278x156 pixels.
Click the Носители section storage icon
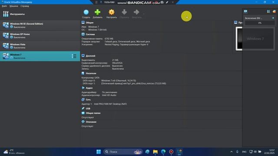(83, 73)
